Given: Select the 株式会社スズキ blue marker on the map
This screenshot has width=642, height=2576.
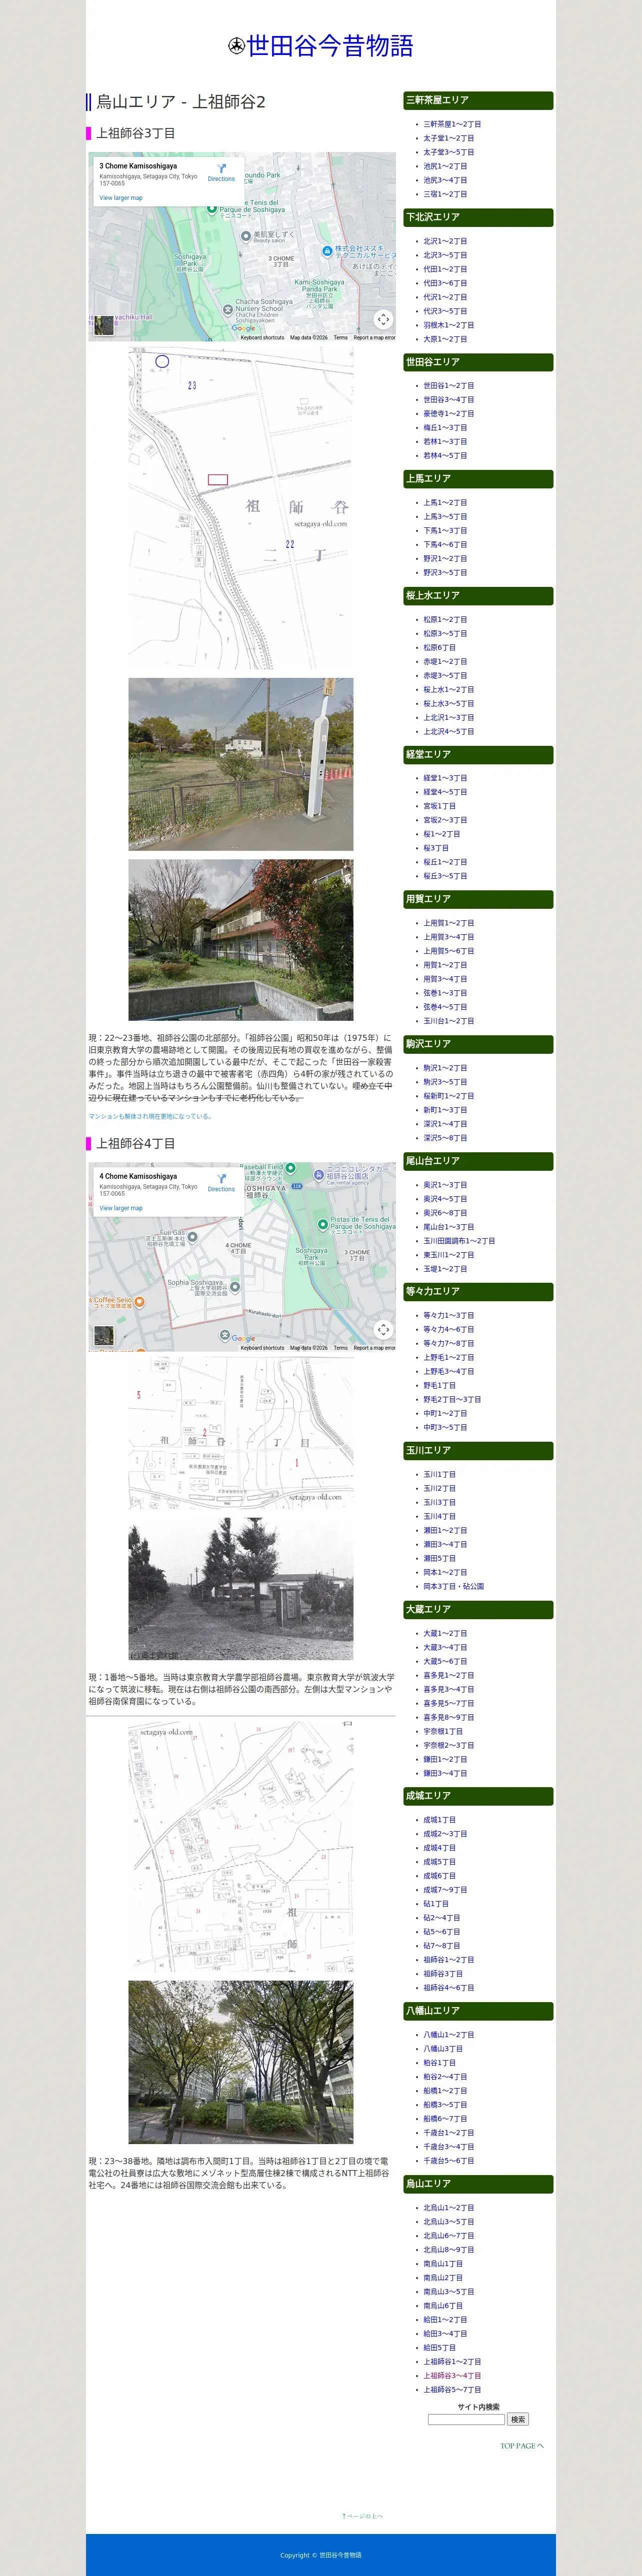Looking at the screenshot, I should 327,250.
